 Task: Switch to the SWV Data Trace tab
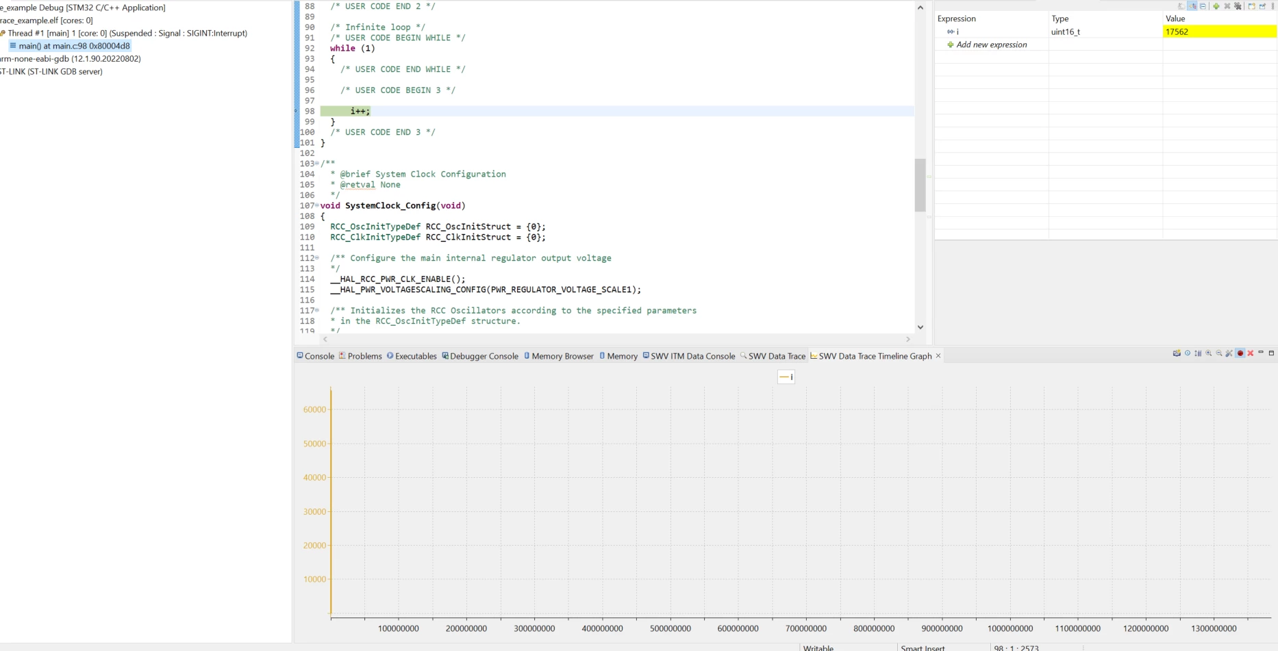click(x=773, y=356)
